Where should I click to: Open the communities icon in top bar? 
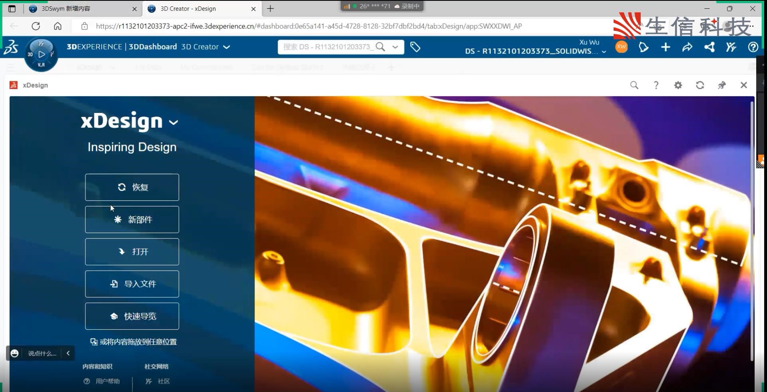point(731,48)
